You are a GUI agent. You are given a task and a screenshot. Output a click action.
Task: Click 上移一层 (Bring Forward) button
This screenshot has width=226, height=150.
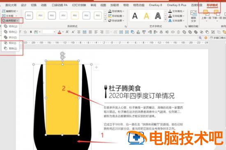pos(206,16)
